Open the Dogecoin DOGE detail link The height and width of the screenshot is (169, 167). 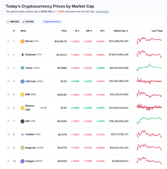coord(34,148)
